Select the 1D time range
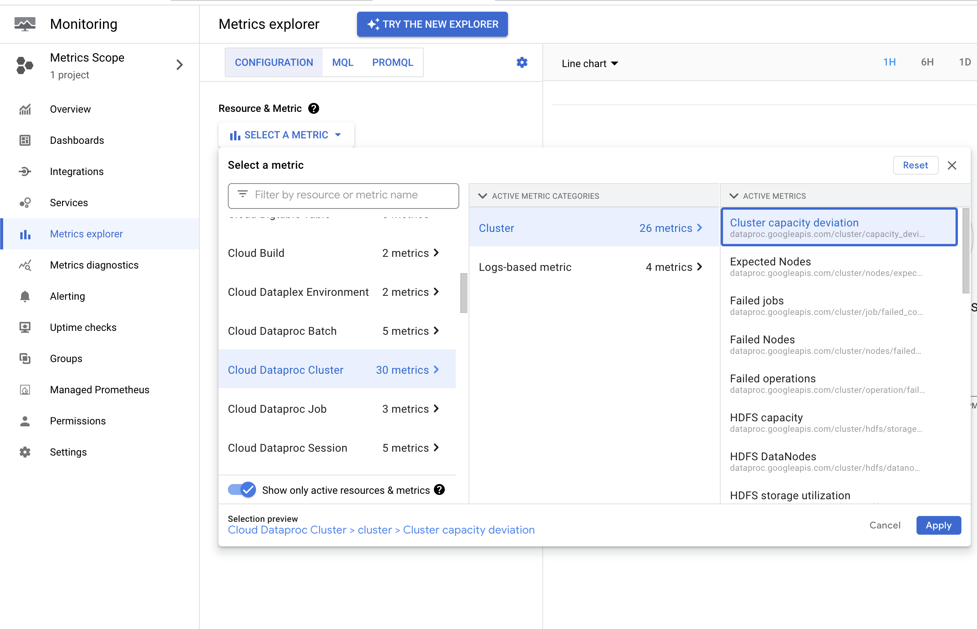The width and height of the screenshot is (977, 629). click(965, 62)
